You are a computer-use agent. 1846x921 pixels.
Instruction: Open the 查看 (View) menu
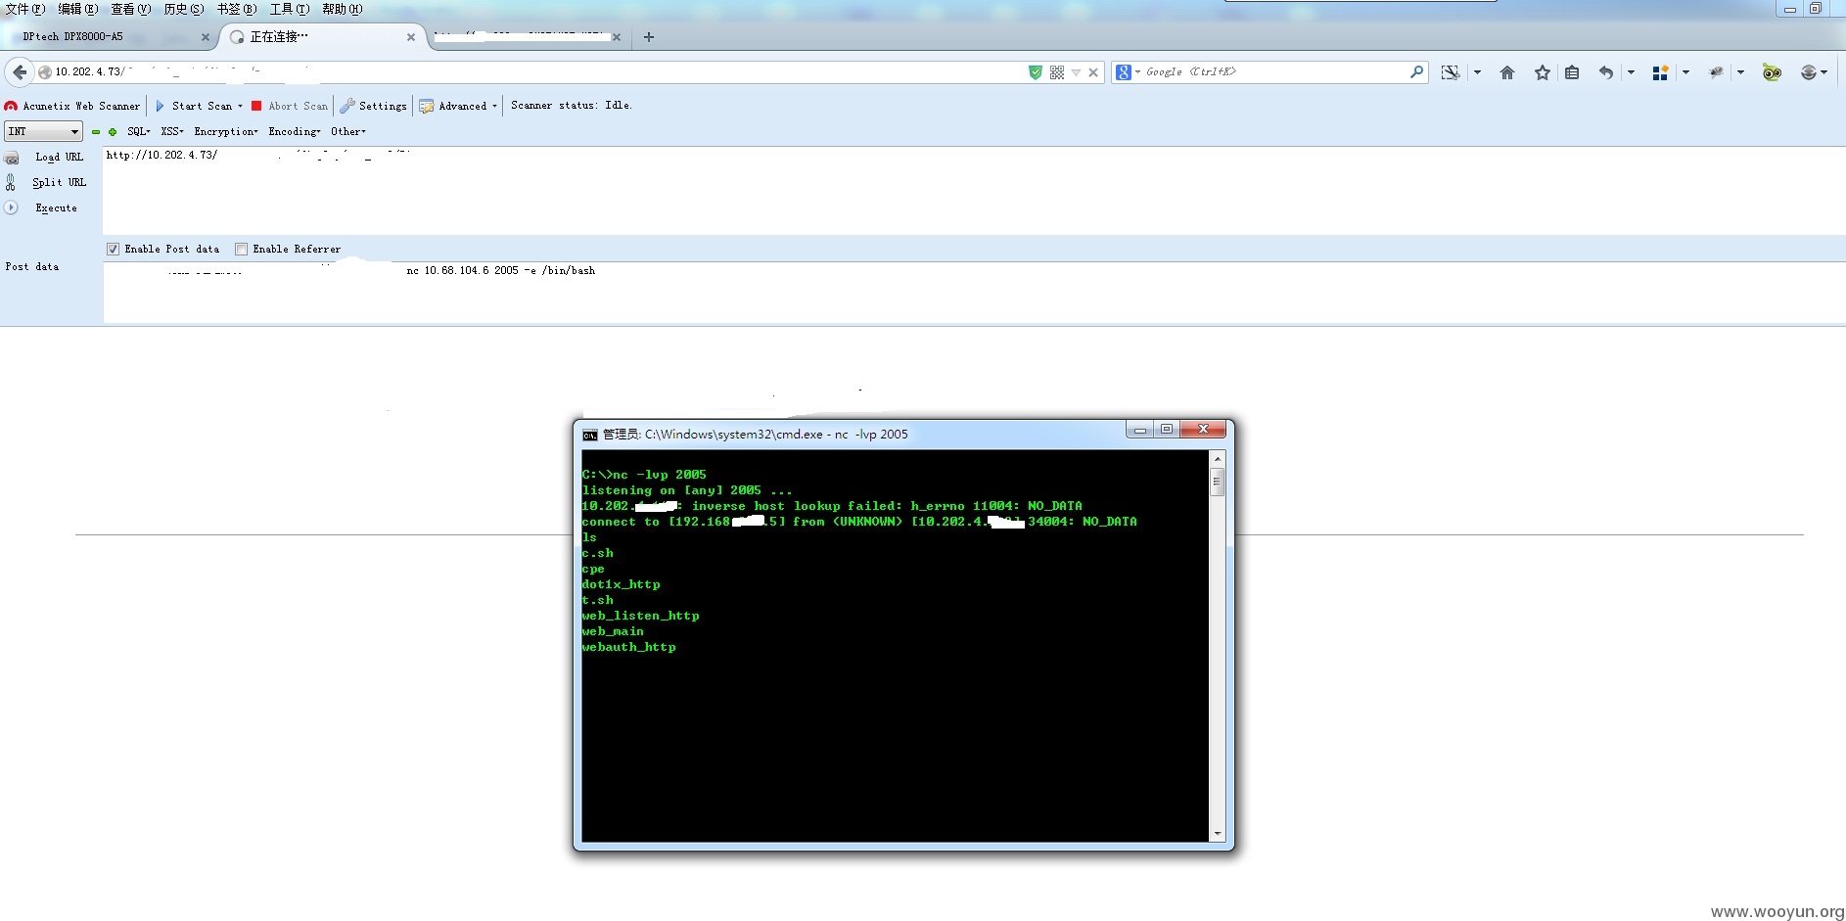[x=131, y=9]
